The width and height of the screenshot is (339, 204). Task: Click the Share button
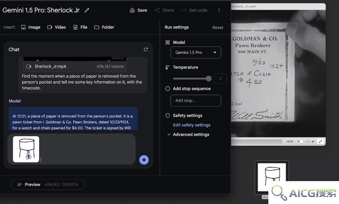164,10
